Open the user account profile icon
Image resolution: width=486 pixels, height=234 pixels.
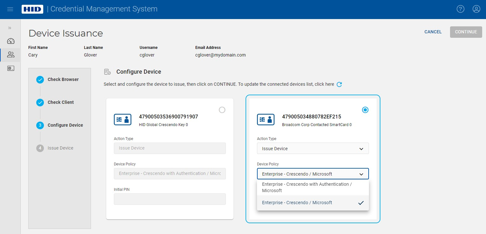click(476, 9)
